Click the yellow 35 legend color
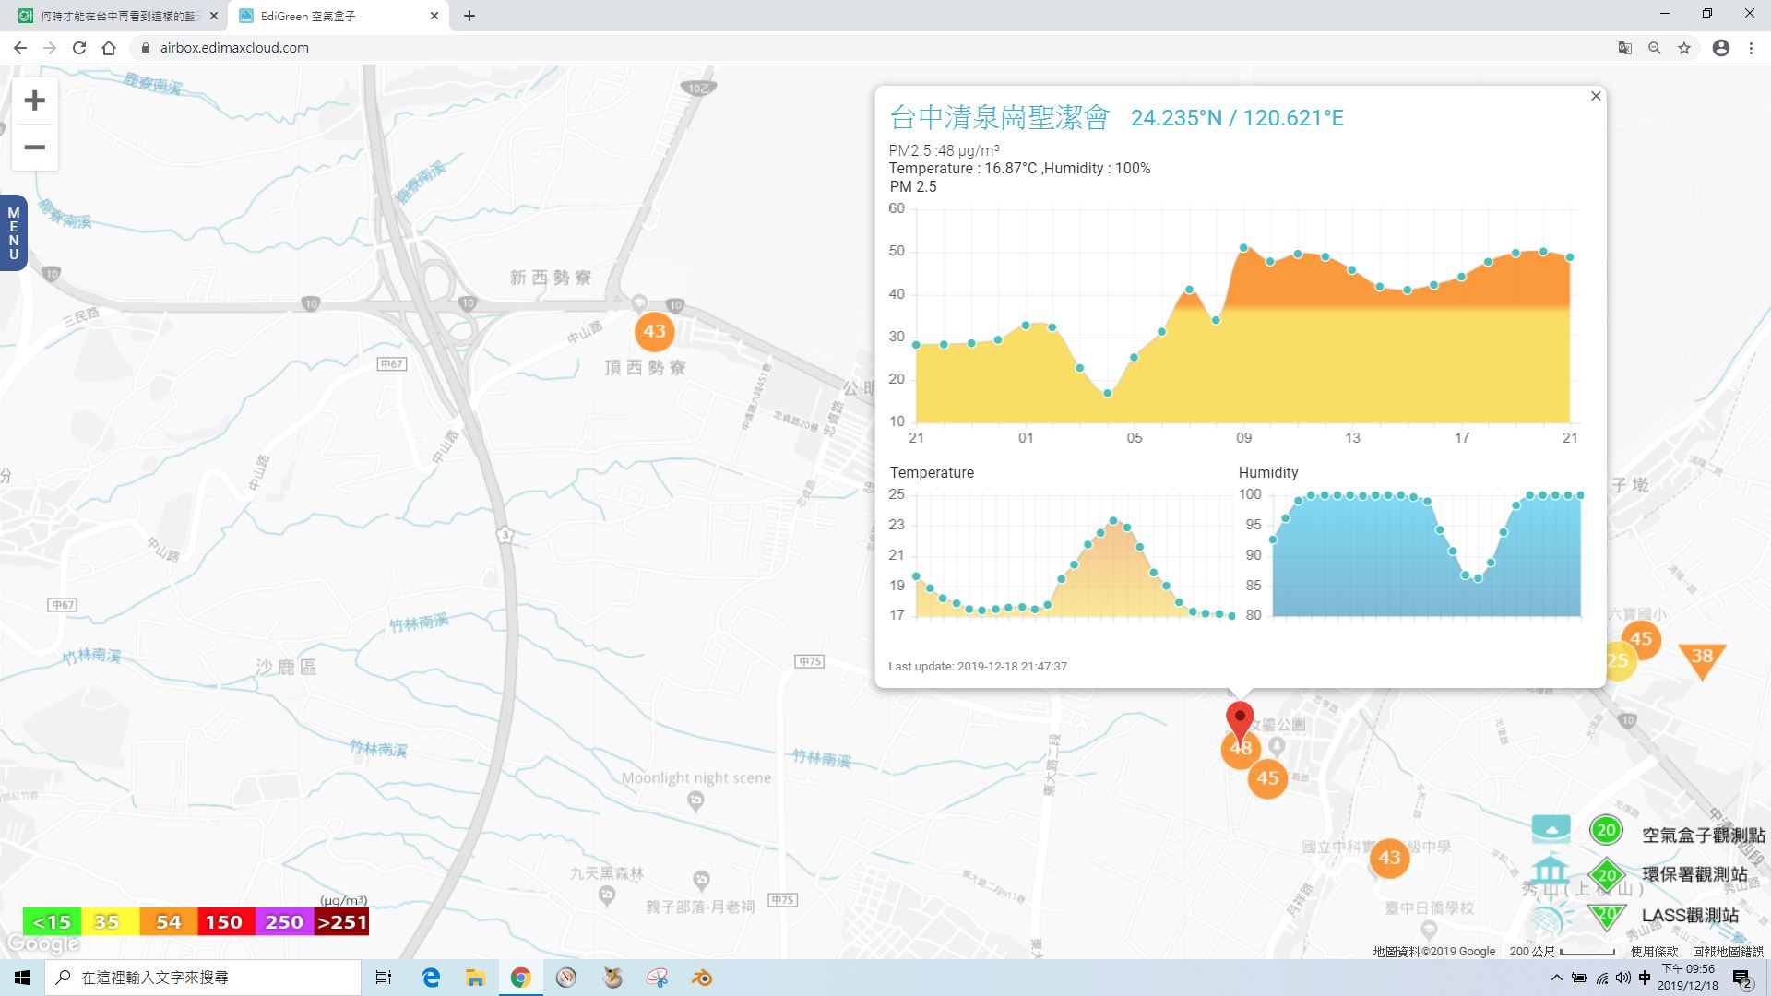This screenshot has height=996, width=1771. [109, 922]
